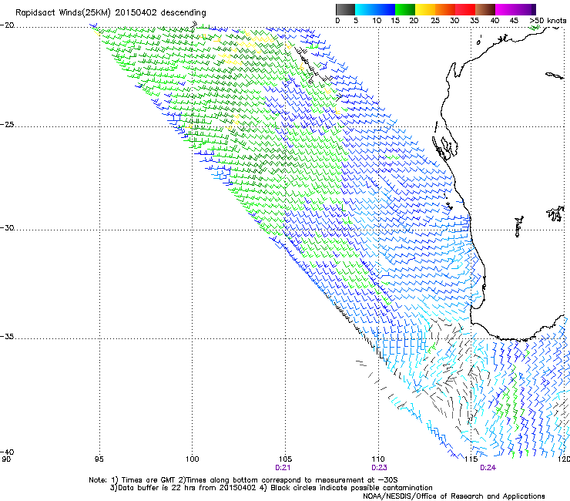Image resolution: width=570 pixels, height=501 pixels.
Task: Click the longitude label '95'
Action: tap(99, 459)
